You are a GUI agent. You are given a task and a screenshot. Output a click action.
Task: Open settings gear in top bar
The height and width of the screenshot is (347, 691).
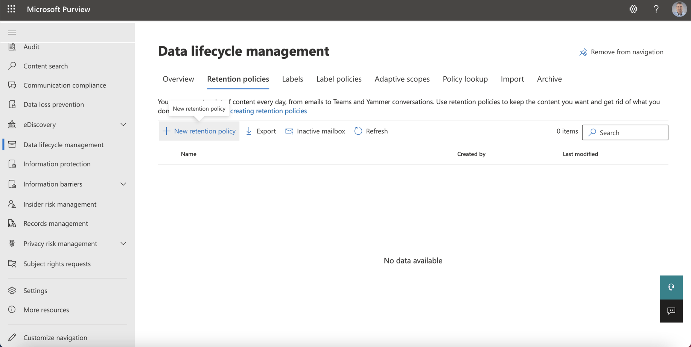633,9
